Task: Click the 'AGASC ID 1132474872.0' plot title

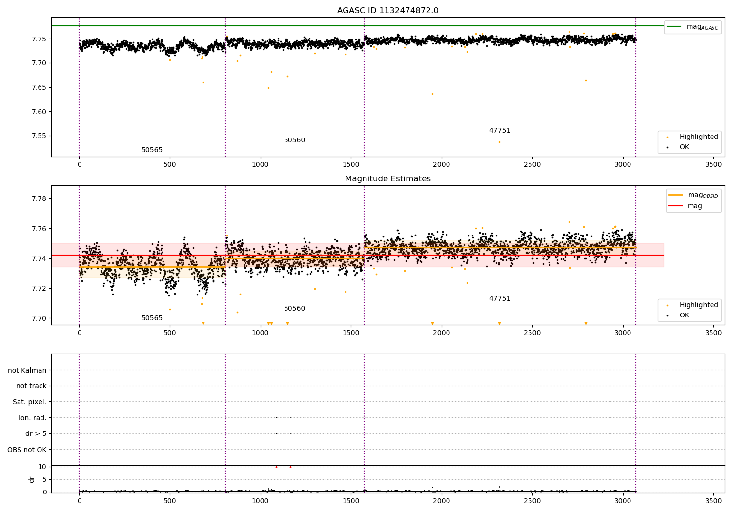Action: click(x=387, y=11)
